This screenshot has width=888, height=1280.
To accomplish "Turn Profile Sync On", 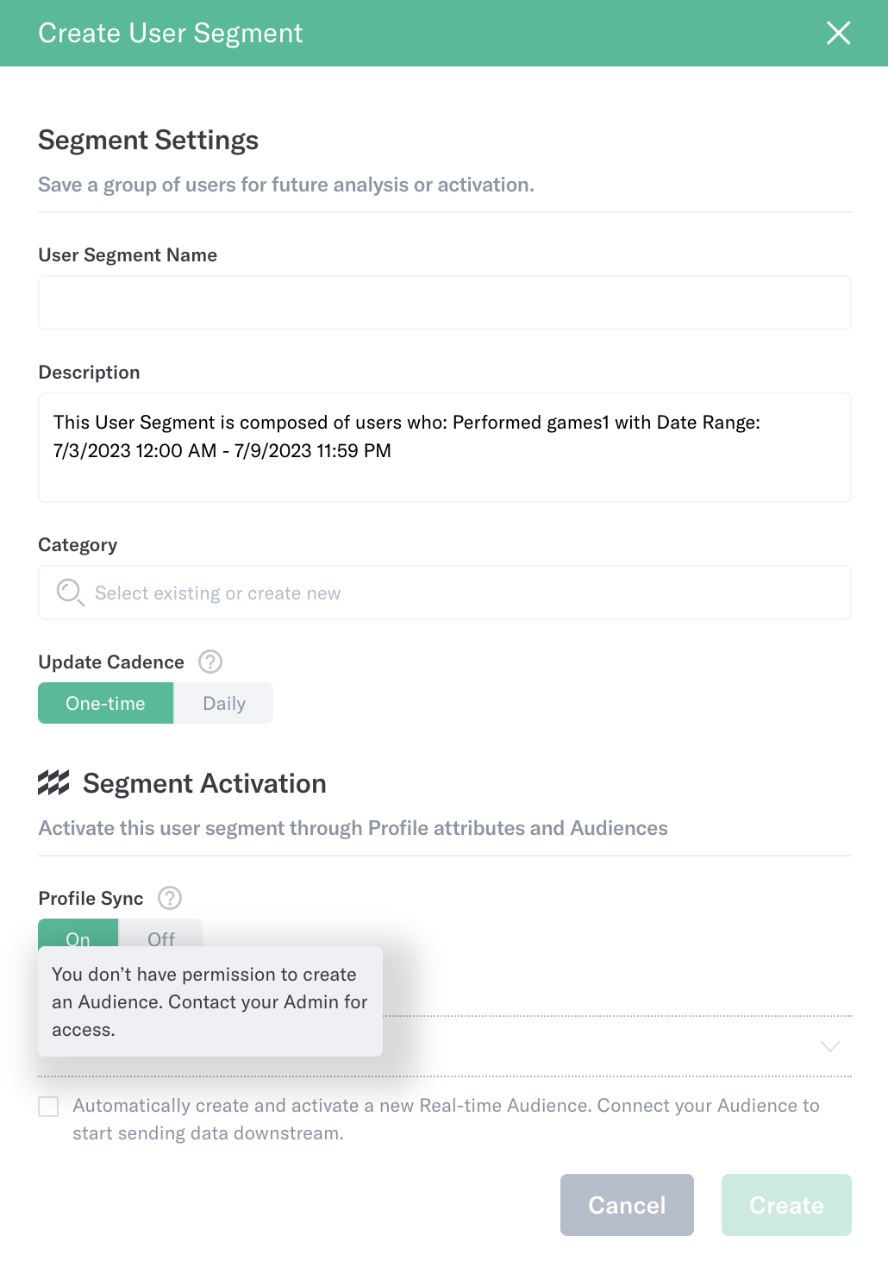I will point(78,933).
